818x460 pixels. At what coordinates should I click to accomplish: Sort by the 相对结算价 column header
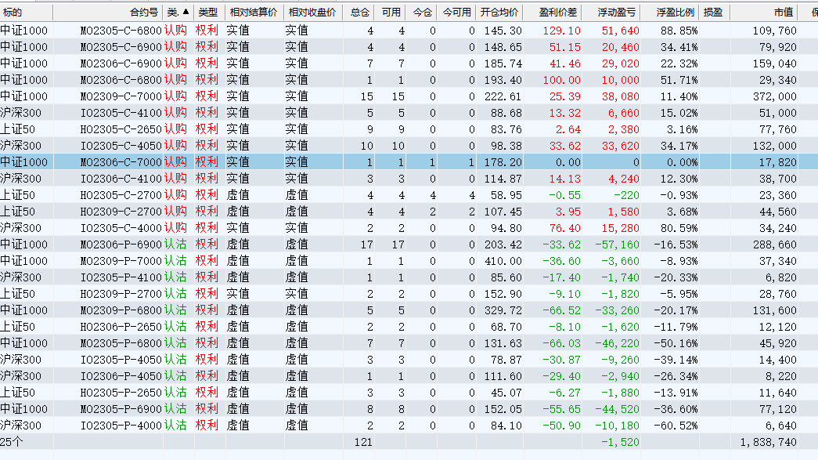tap(254, 12)
